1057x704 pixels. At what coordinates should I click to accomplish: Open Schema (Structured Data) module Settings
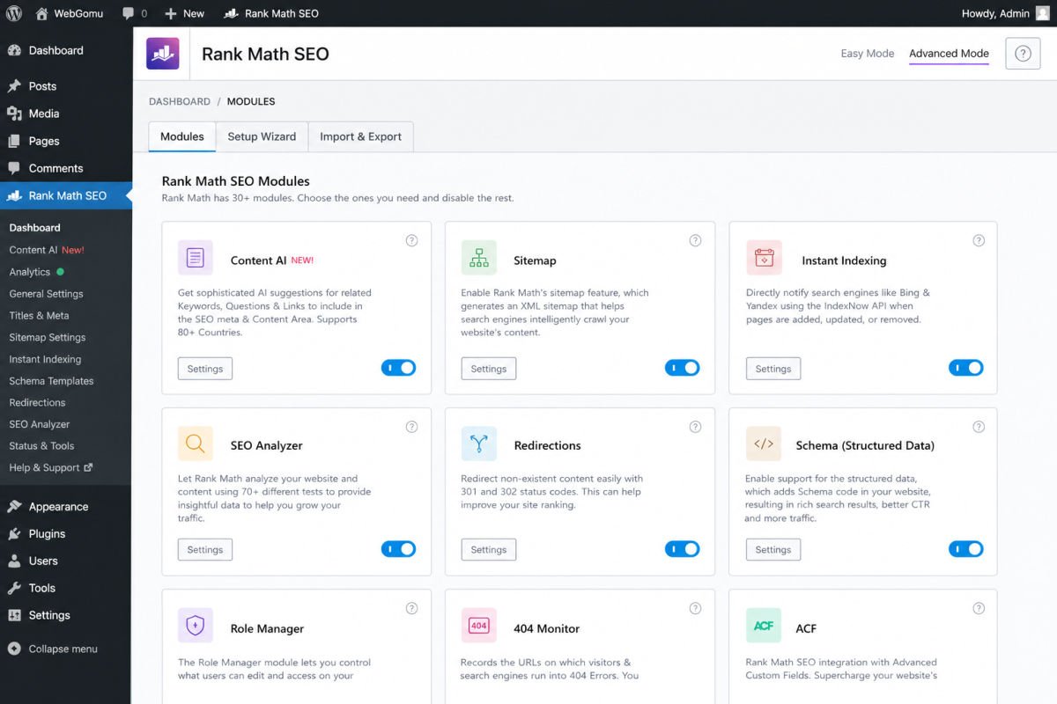(x=773, y=549)
